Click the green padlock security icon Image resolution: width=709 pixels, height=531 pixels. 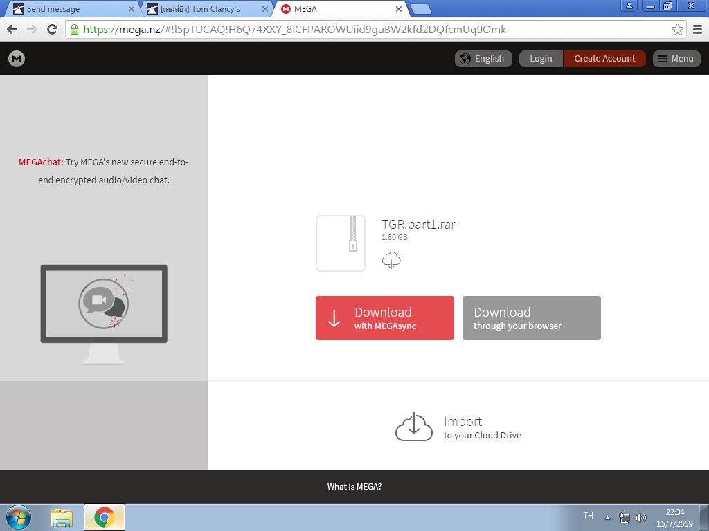[x=75, y=30]
